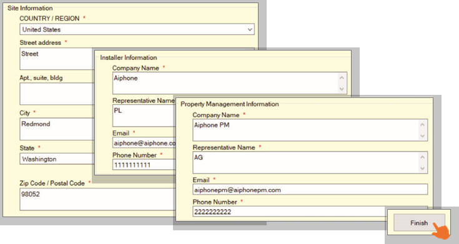The image size is (459, 244).
Task: Select the Zip Code field with 98052
Action: point(97,199)
